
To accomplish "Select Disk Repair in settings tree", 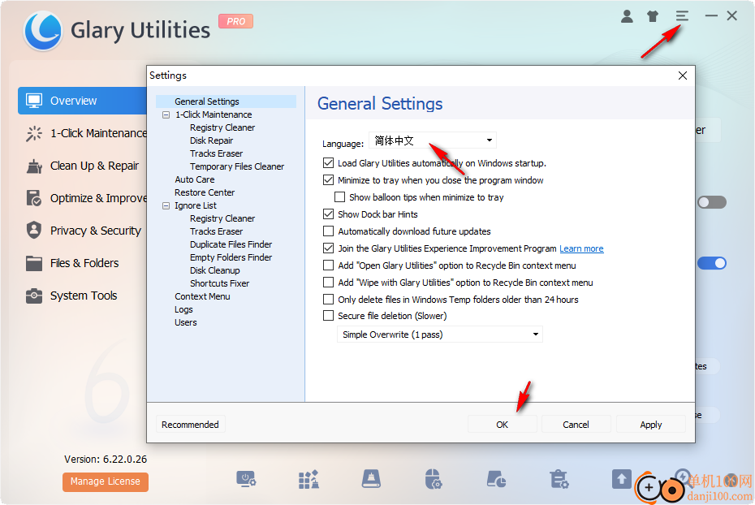I will tap(211, 140).
